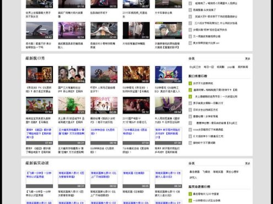Click the 最新搞笑动漫 section heading
273x204 pixels.
tap(37, 163)
